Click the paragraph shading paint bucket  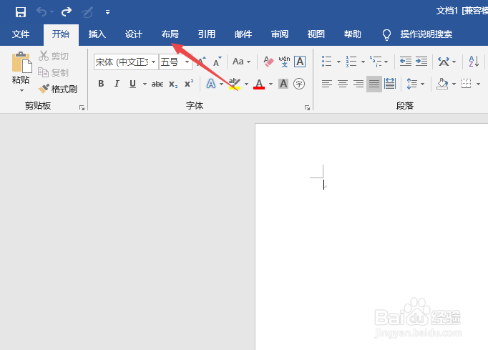pyautogui.click(x=442, y=84)
